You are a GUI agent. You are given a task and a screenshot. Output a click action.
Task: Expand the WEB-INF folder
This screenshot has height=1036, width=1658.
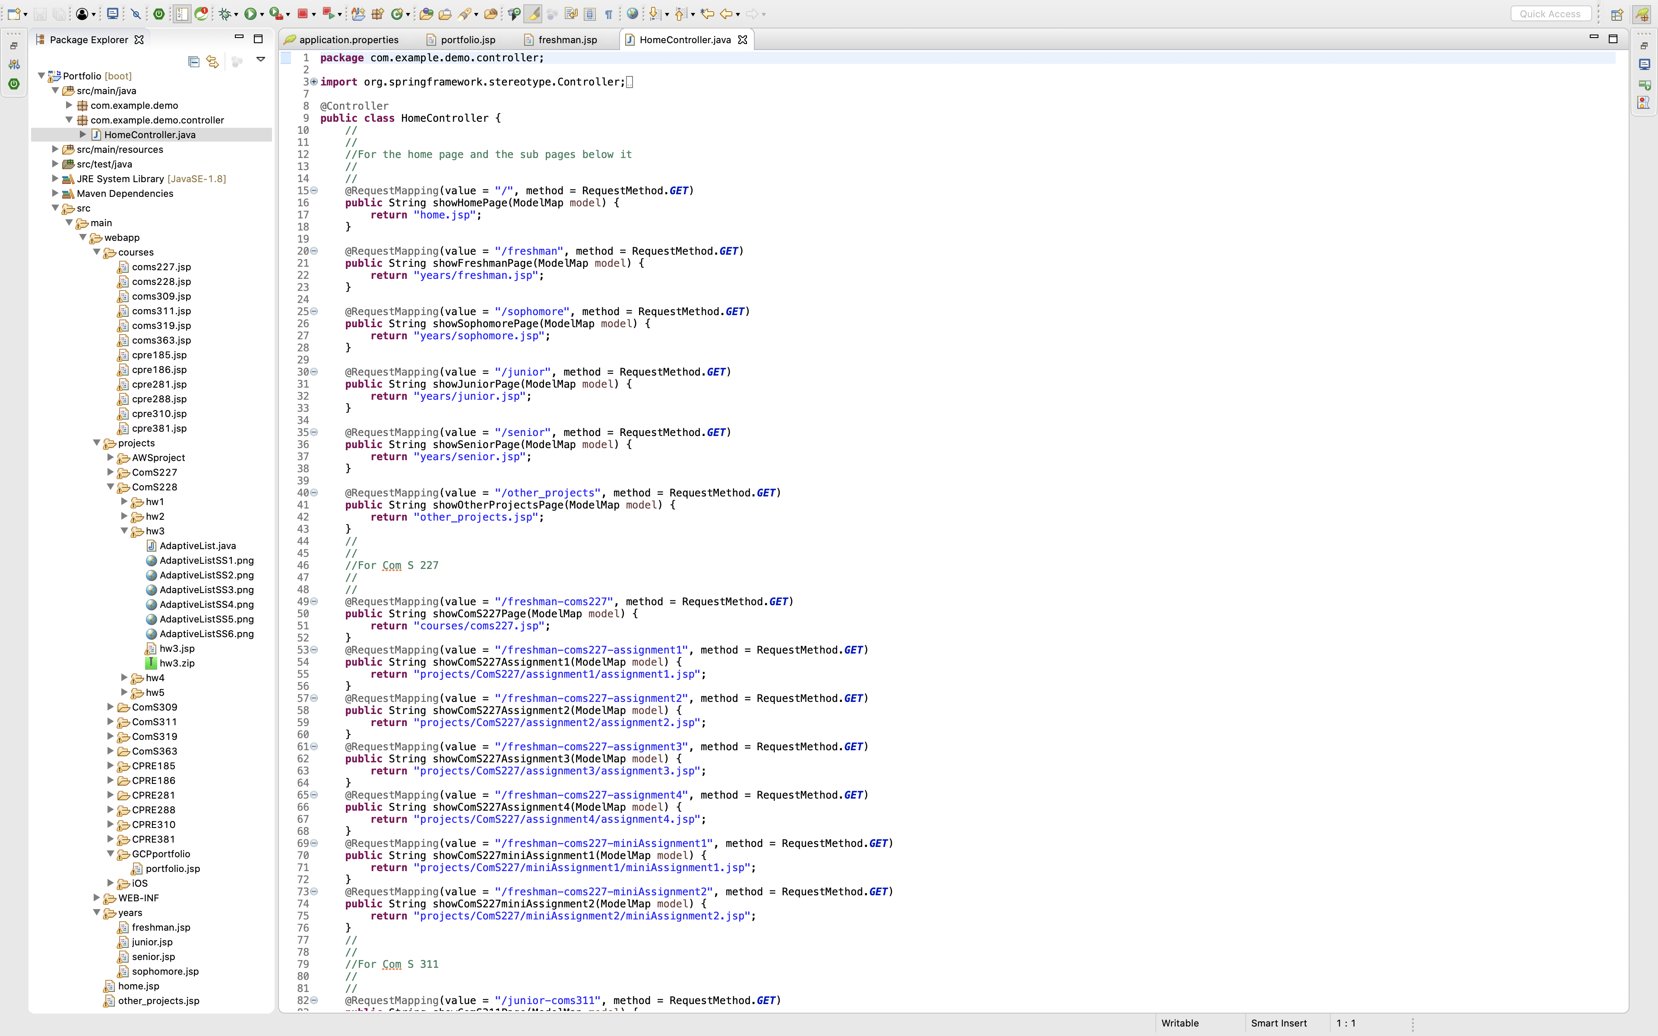tap(97, 897)
